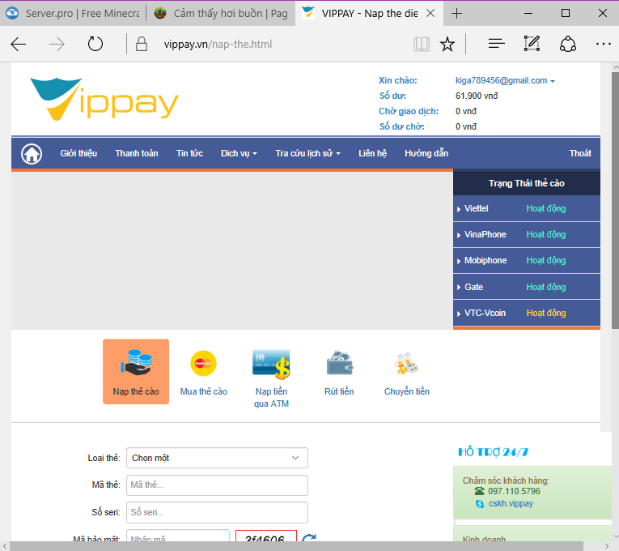The image size is (619, 551).
Task: Click the Share icon in toolbar
Action: [568, 44]
